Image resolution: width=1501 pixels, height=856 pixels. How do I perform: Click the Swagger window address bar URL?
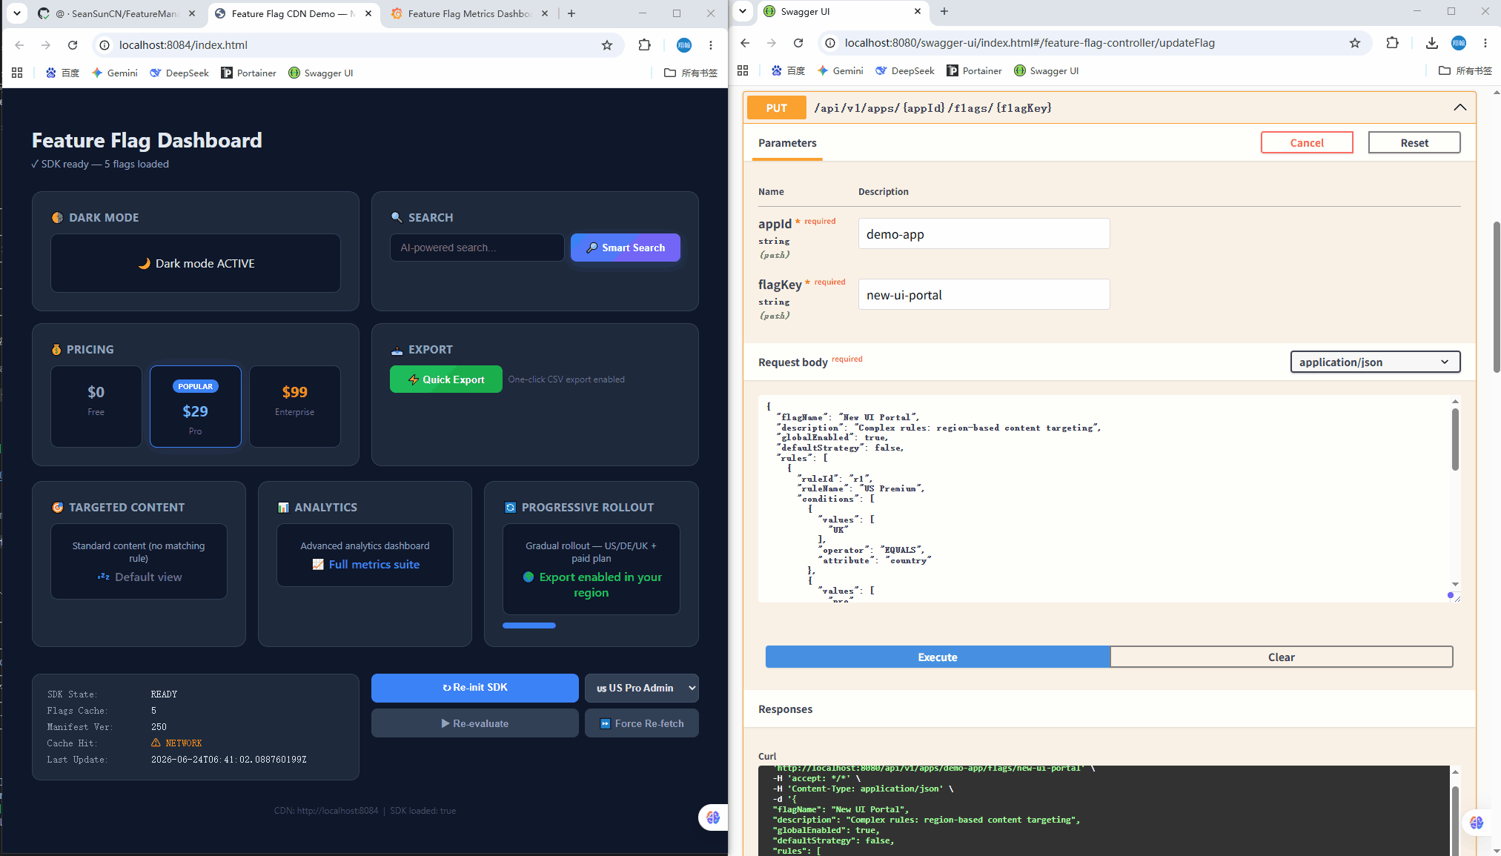point(1030,43)
